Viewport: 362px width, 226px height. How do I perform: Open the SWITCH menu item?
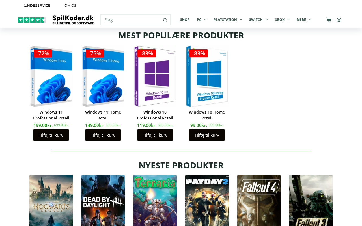(x=256, y=20)
